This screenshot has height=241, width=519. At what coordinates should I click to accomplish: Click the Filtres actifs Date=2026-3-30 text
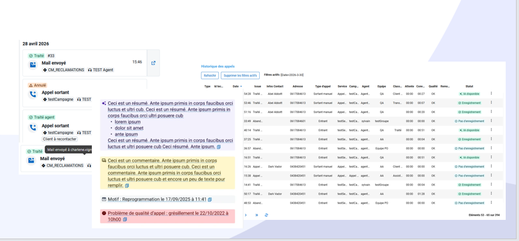284,75
